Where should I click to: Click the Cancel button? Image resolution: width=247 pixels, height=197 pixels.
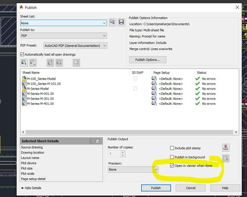pos(191,188)
